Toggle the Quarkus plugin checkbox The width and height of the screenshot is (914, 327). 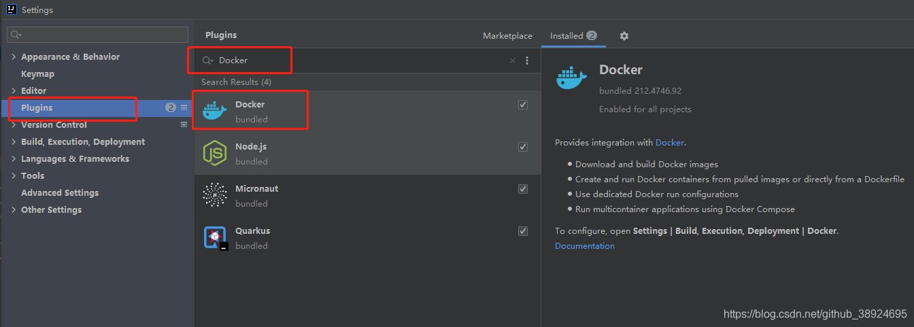click(x=523, y=231)
